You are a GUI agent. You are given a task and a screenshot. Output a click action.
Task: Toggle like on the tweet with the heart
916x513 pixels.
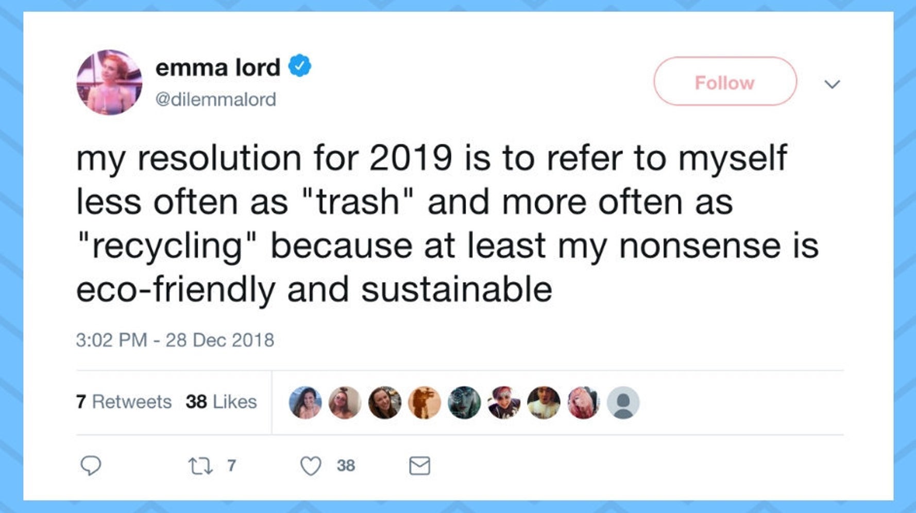point(310,466)
